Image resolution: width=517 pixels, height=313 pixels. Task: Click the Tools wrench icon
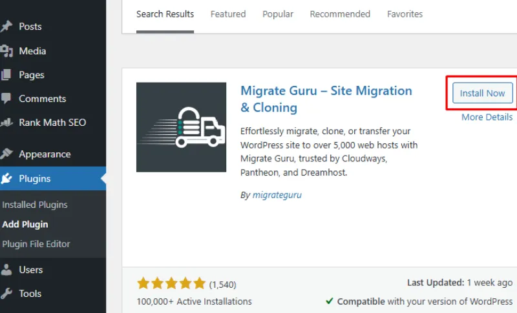(x=6, y=293)
